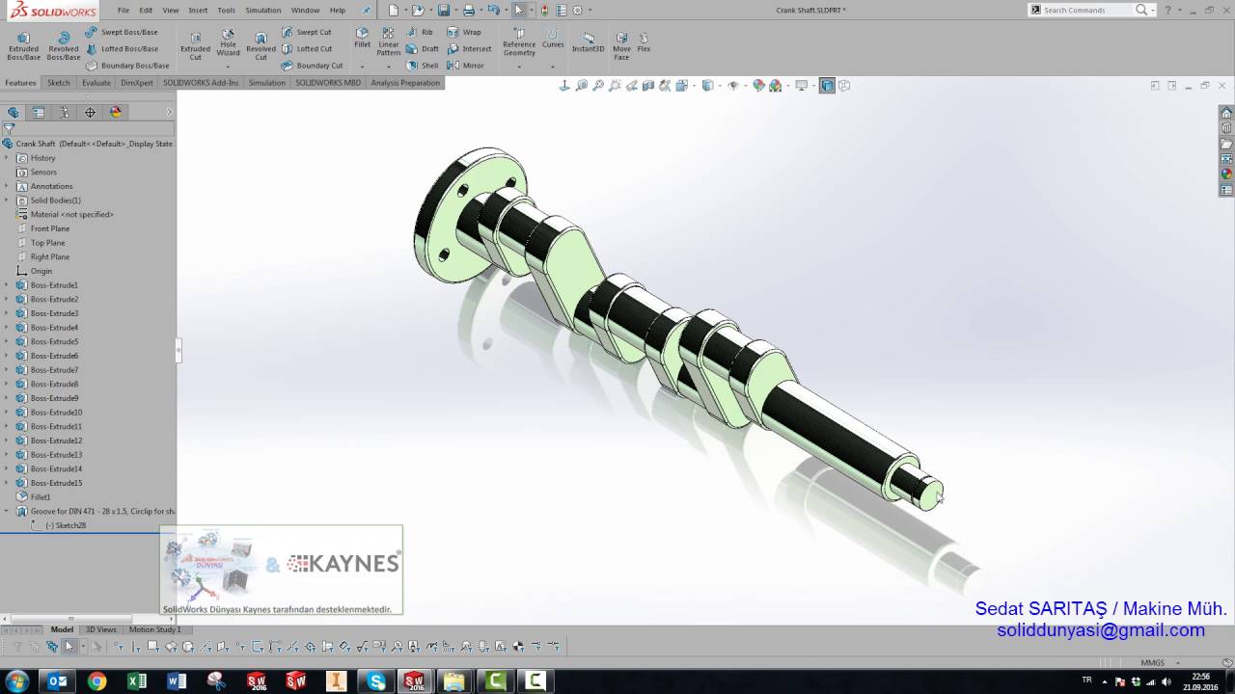Switch to SOLIDWORKS Add-Ins tab
1235x694 pixels.
(201, 83)
